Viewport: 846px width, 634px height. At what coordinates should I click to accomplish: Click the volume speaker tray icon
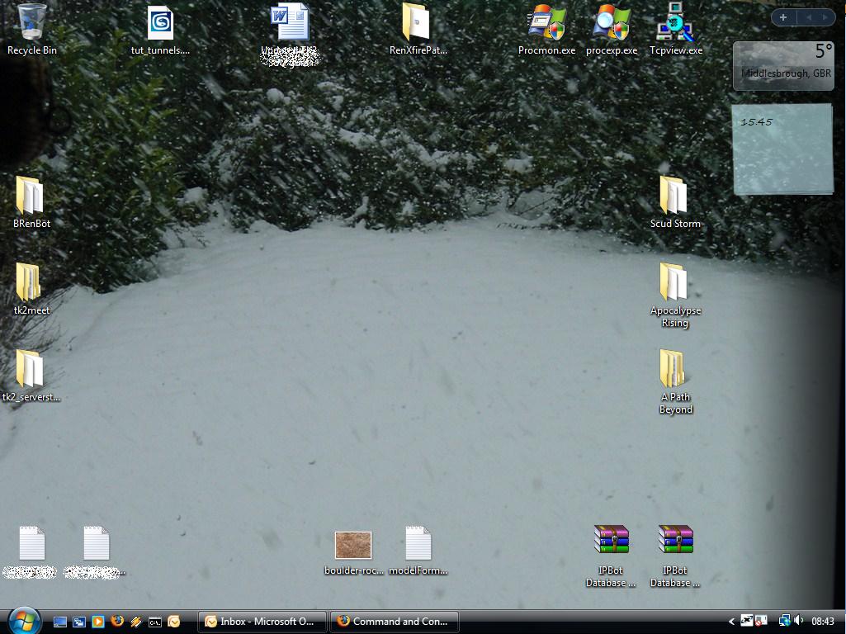(x=799, y=621)
